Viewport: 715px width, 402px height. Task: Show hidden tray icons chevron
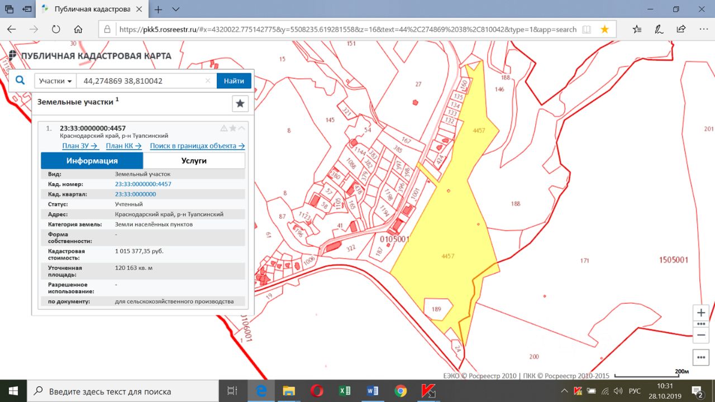coord(565,391)
